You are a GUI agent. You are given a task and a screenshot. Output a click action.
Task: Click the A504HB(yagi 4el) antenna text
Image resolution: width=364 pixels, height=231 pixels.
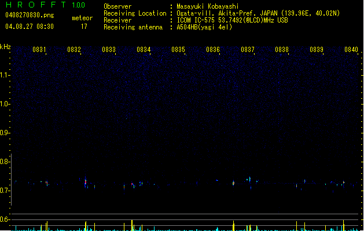pyautogui.click(x=204, y=27)
